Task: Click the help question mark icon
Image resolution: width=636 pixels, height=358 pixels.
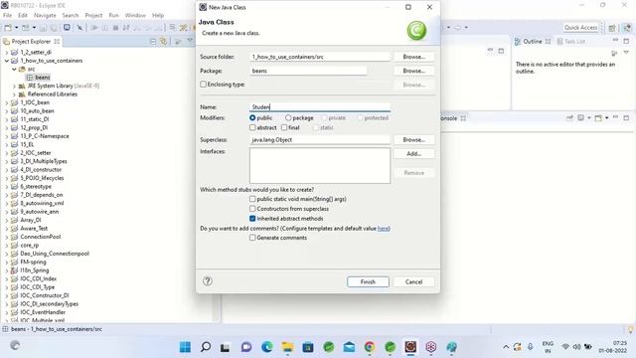Action: coord(208,280)
